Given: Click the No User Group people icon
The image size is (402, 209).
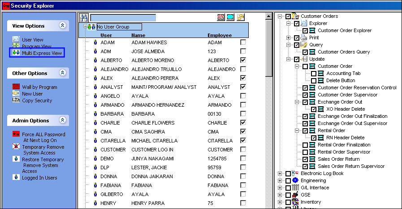Looking at the screenshot, I should coord(91,27).
